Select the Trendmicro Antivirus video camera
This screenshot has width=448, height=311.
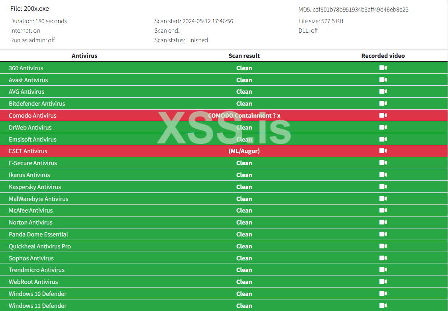click(383, 270)
